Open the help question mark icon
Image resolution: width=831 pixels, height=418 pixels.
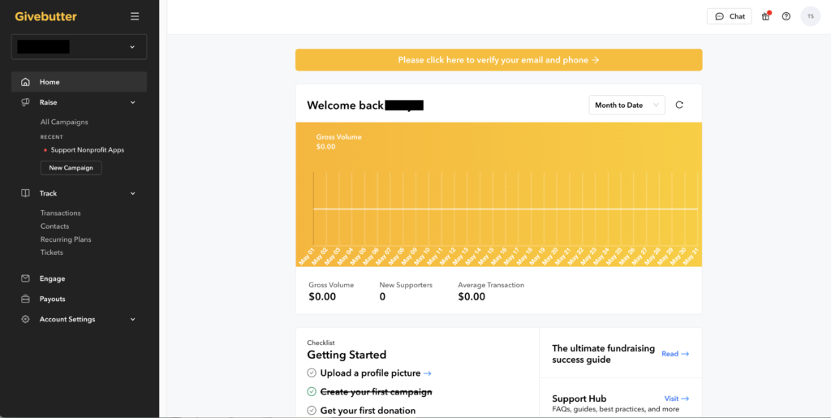[x=786, y=16]
